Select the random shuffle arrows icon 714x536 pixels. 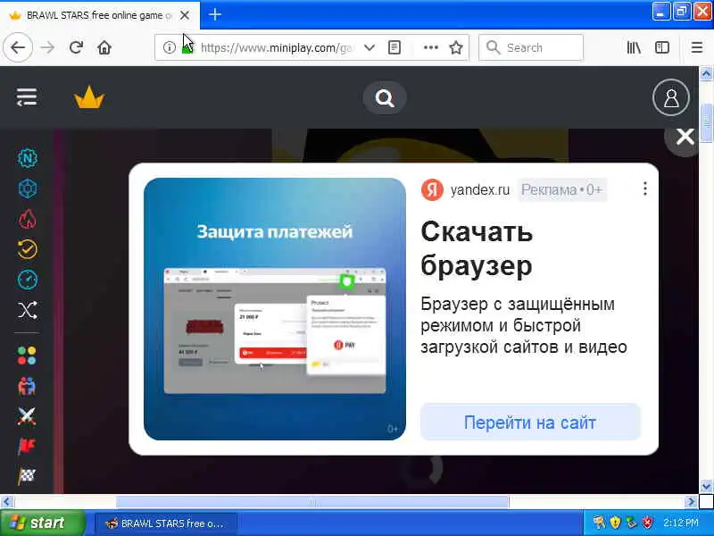pos(28,310)
